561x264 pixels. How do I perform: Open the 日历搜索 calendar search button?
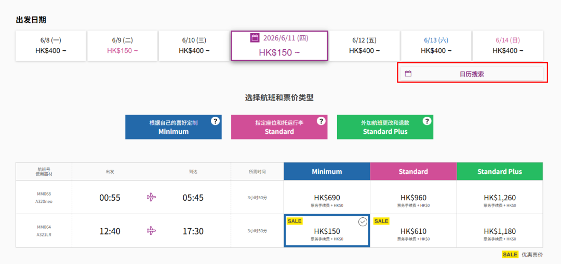[472, 74]
